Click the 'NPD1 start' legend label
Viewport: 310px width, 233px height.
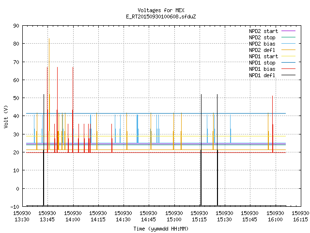click(x=263, y=56)
